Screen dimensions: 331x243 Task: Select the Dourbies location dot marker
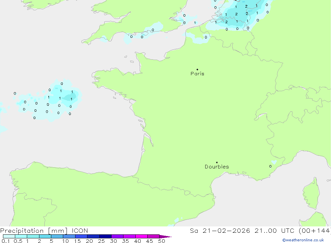217,162
